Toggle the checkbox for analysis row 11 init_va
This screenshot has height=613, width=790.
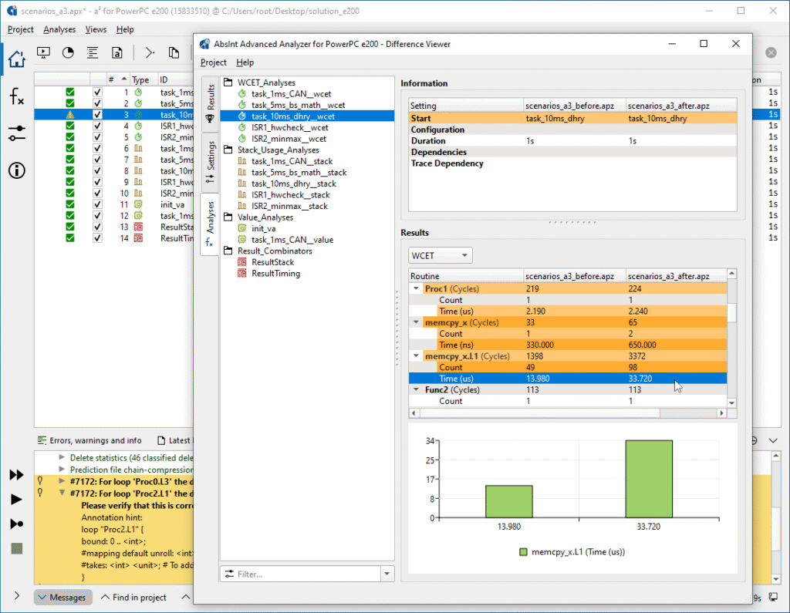click(x=97, y=204)
